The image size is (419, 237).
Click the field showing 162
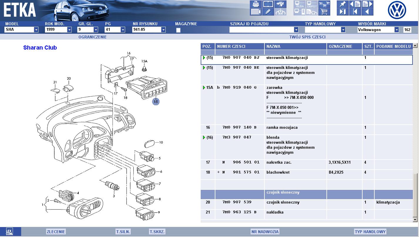[407, 30]
